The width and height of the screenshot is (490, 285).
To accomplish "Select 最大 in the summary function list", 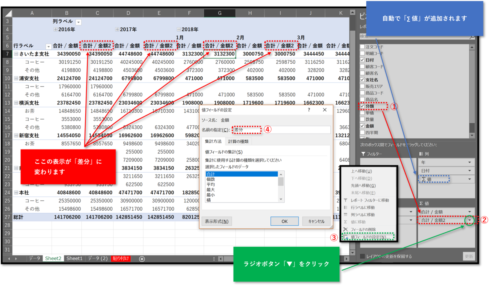I will pos(241,189).
